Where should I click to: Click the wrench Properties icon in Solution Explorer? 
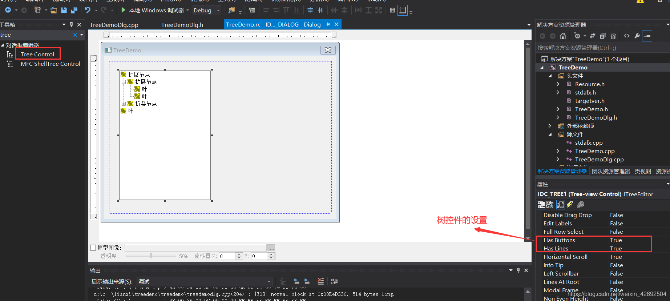pos(637,36)
